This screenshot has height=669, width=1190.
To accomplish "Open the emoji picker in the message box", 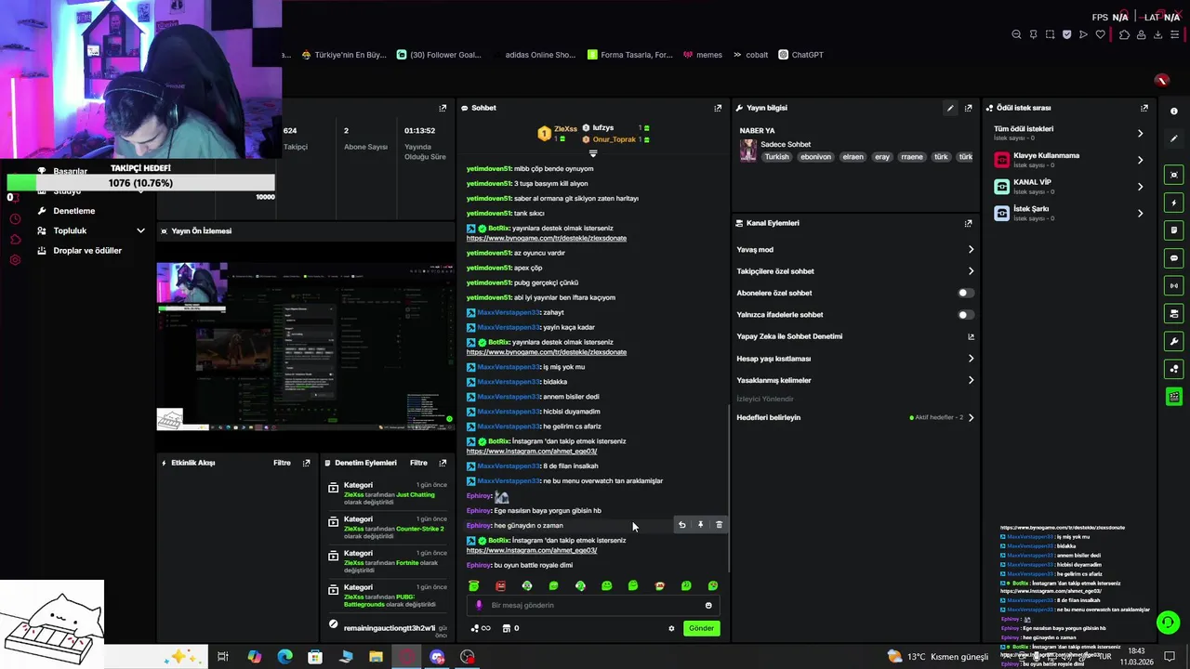I will tap(708, 606).
